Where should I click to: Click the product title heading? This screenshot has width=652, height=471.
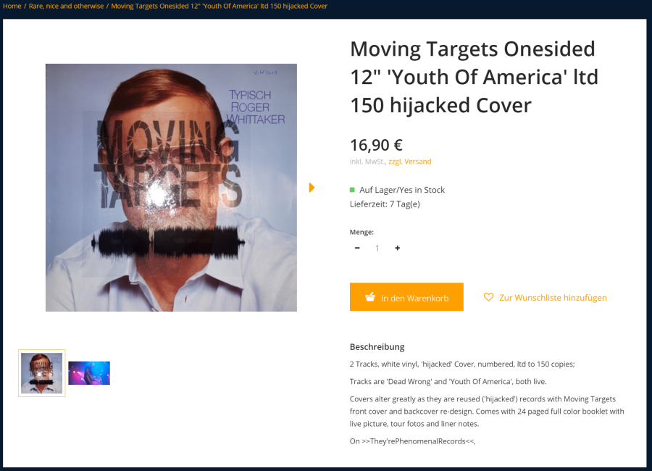pyautogui.click(x=474, y=77)
